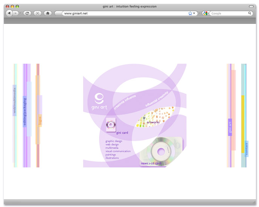Reload the page with the refresh button

[x=27, y=13]
